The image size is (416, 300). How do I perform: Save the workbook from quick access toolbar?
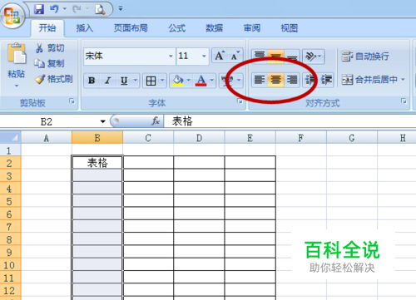click(39, 9)
